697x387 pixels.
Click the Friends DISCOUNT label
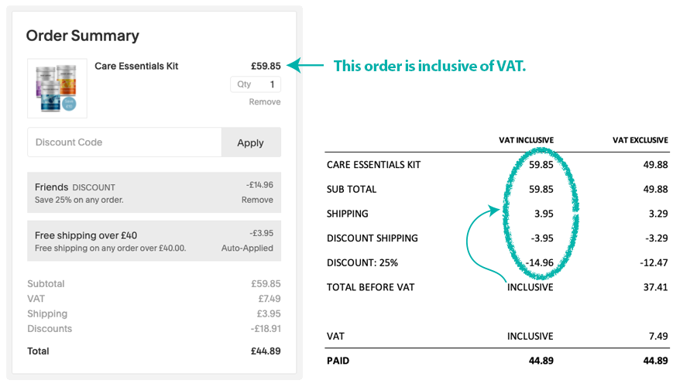coord(75,187)
